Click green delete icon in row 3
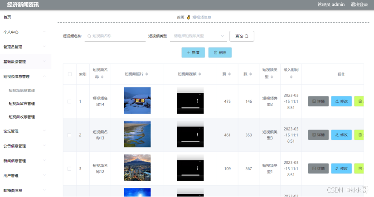The image size is (374, 197). pos(359,168)
